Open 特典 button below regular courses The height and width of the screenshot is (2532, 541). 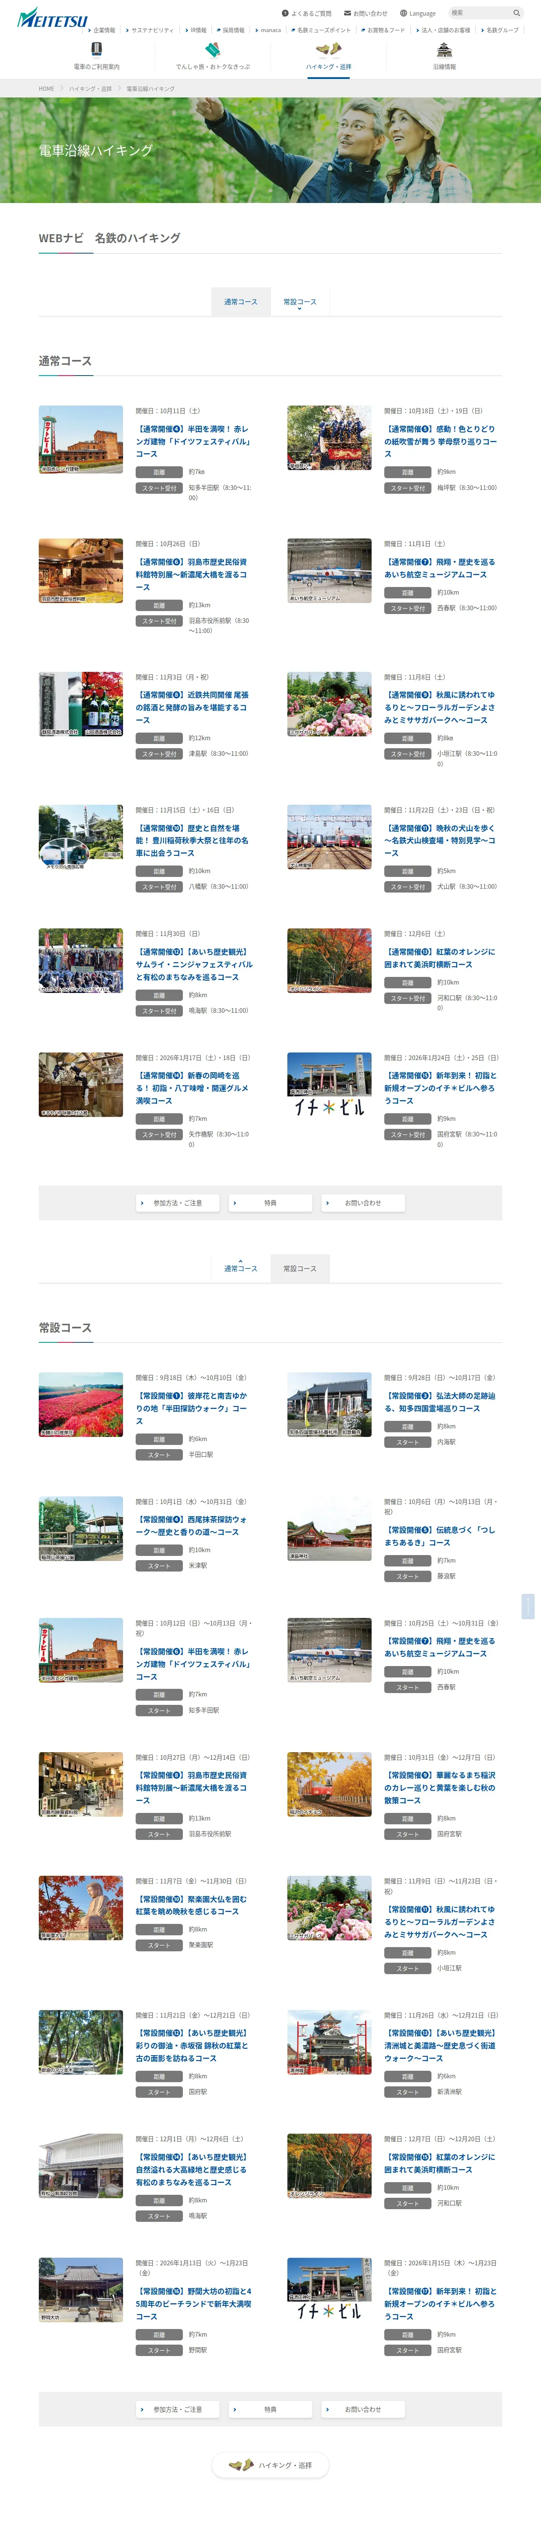(270, 1202)
